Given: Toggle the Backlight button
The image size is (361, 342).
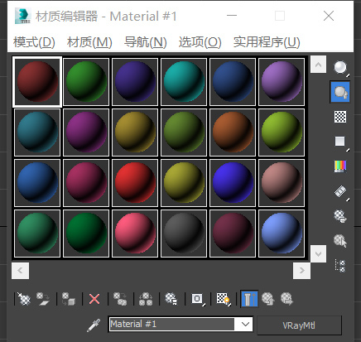Looking at the screenshot, I should coord(340,92).
